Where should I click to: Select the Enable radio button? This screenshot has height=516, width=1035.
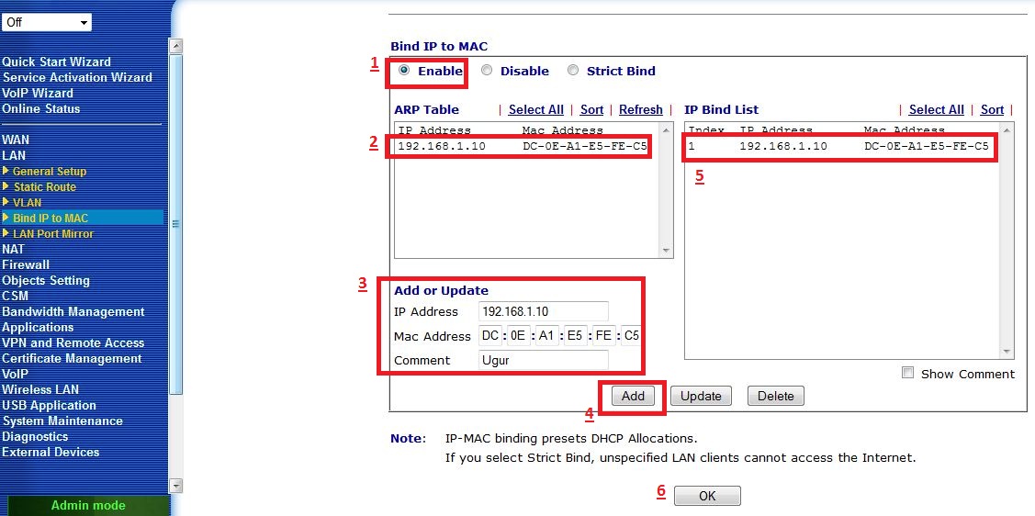404,71
